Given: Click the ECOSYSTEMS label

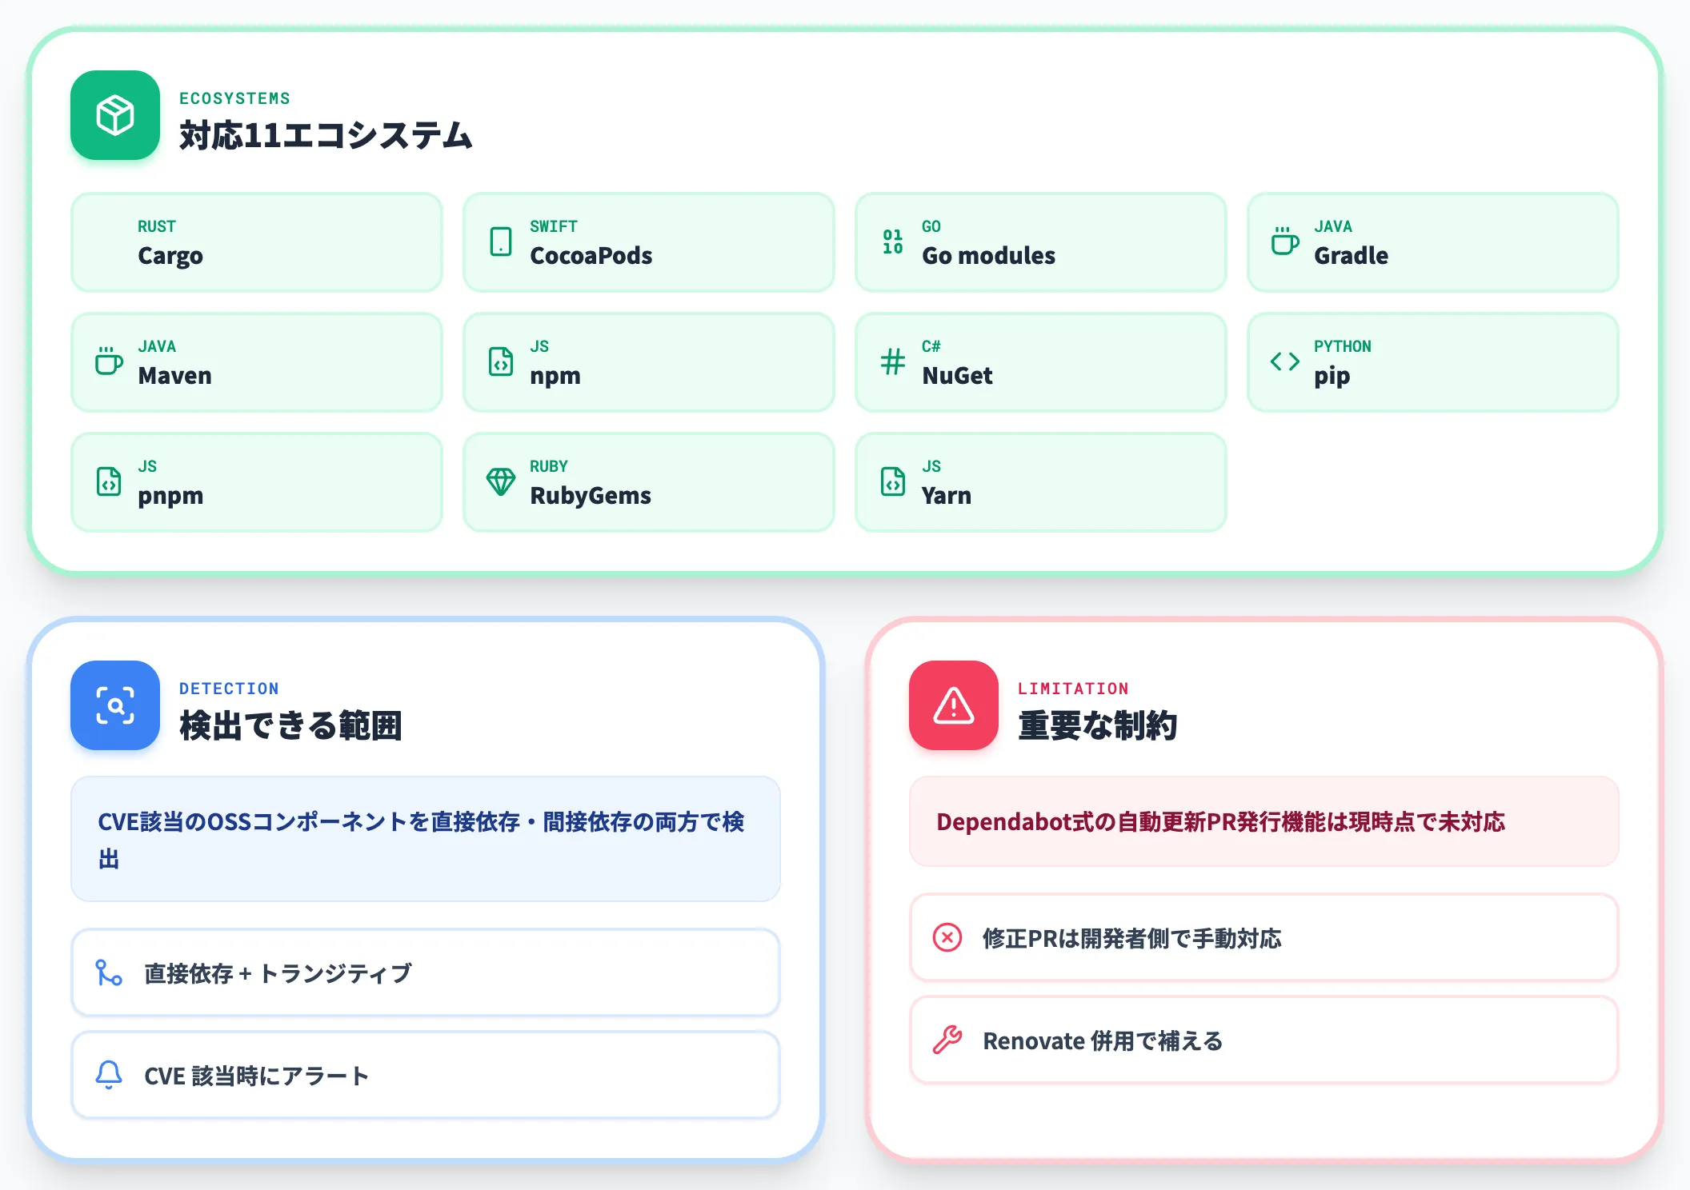Looking at the screenshot, I should pyautogui.click(x=235, y=98).
